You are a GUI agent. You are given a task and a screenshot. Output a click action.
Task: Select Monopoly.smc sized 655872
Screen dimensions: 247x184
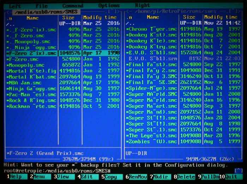point(63,65)
